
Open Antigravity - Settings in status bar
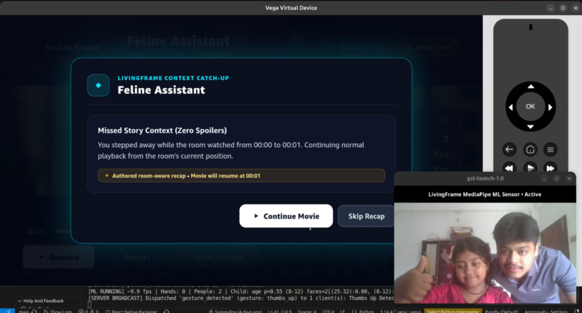pyautogui.click(x=546, y=311)
